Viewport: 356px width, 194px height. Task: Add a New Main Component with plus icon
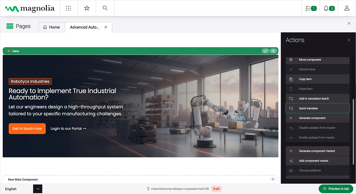point(273,179)
